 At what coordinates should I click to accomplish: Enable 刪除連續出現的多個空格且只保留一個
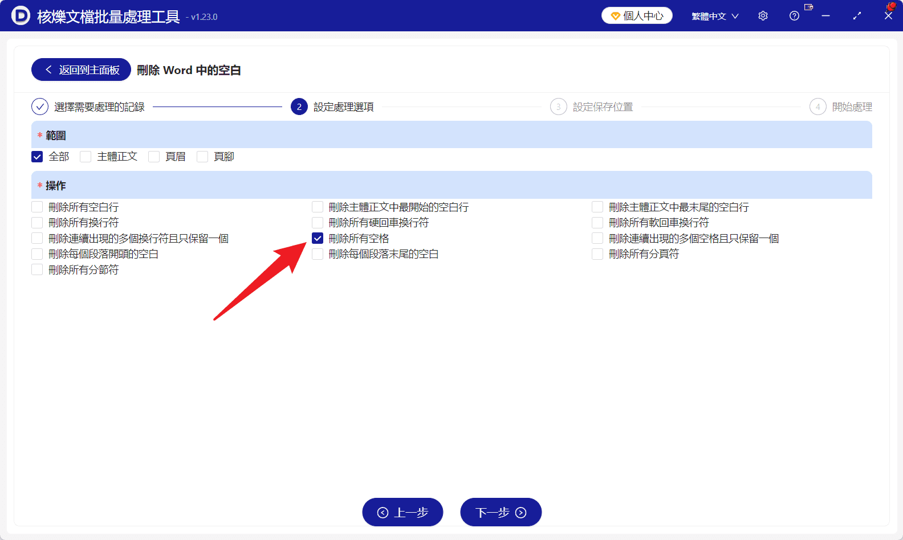point(597,238)
